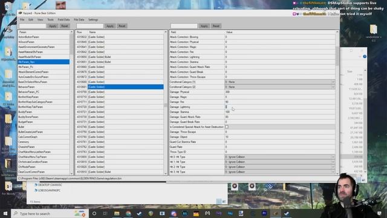Edit the Damage: Object value 10
This screenshot has width=387, height=218.
coord(279,137)
